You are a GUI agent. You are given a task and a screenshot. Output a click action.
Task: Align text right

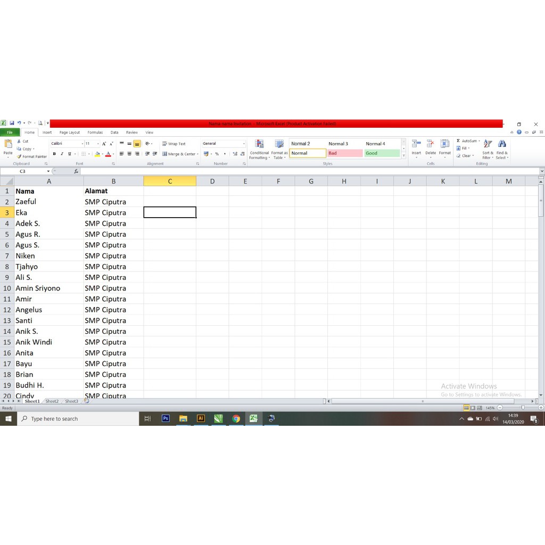(137, 154)
